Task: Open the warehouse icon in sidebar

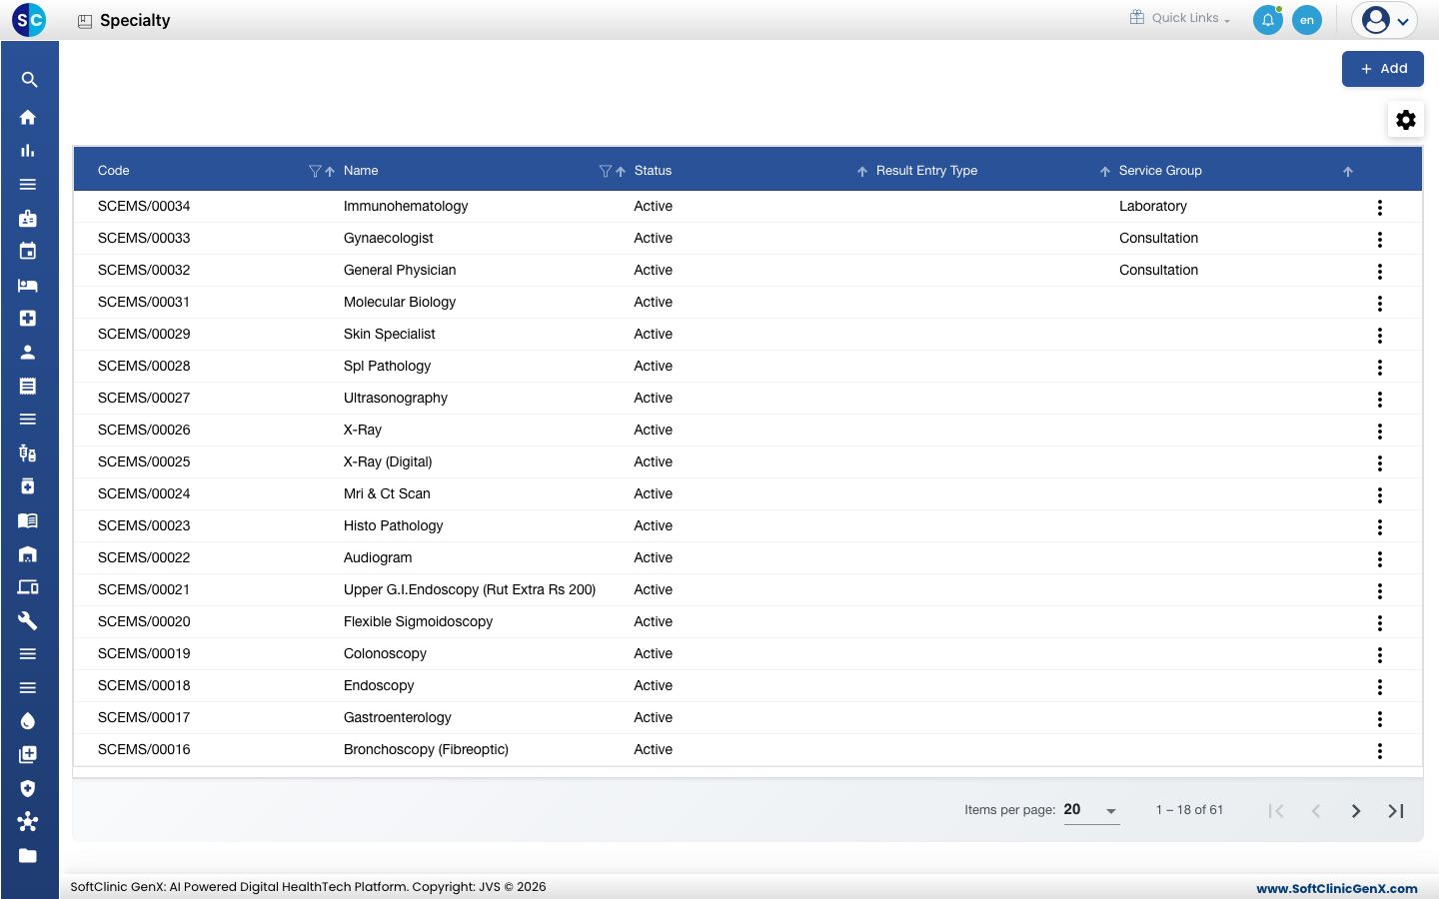Action: click(28, 553)
